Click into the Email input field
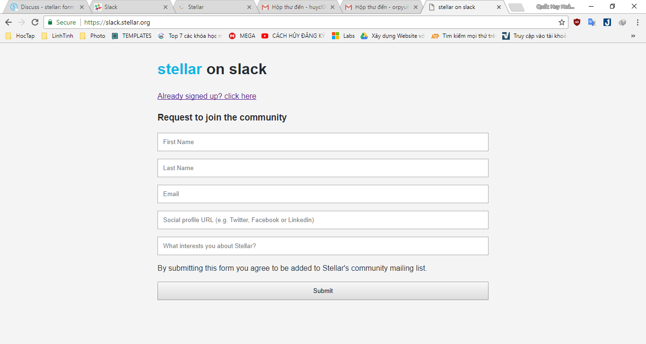Image resolution: width=646 pixels, height=344 pixels. 323,194
